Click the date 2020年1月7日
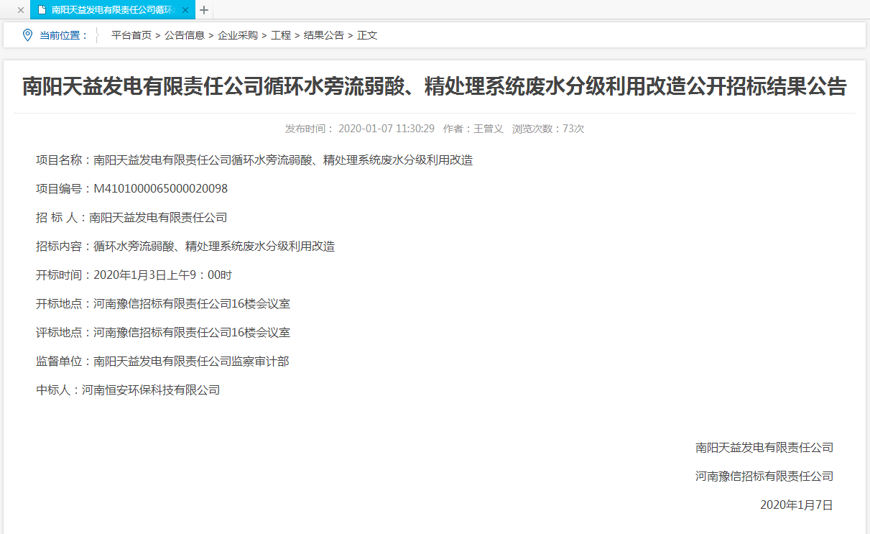Viewport: 870px width, 534px height. (x=797, y=505)
